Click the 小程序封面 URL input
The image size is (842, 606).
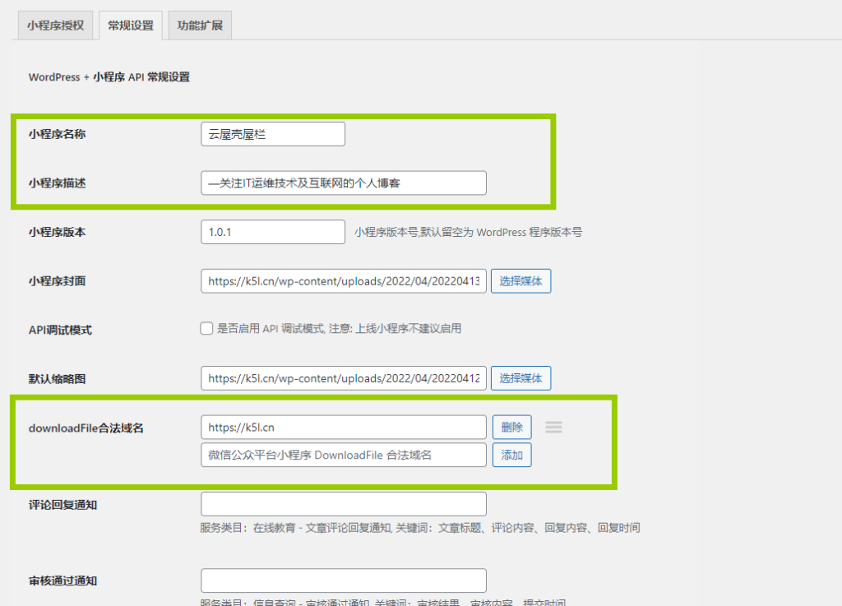pyautogui.click(x=343, y=281)
